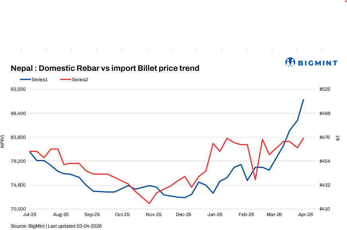Screen dimensions: 347x230
Task: Click the Apr-26 x-axis label
Action: (306, 214)
